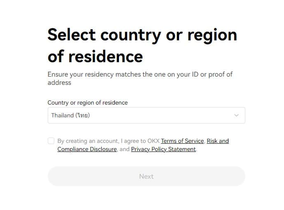Tick the account agreement checkbox
This screenshot has height=210, width=284.
pyautogui.click(x=51, y=141)
